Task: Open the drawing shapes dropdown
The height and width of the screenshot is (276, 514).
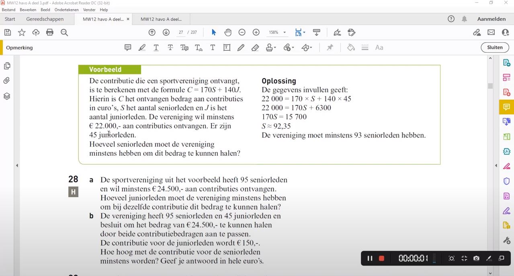Action: [307, 47]
